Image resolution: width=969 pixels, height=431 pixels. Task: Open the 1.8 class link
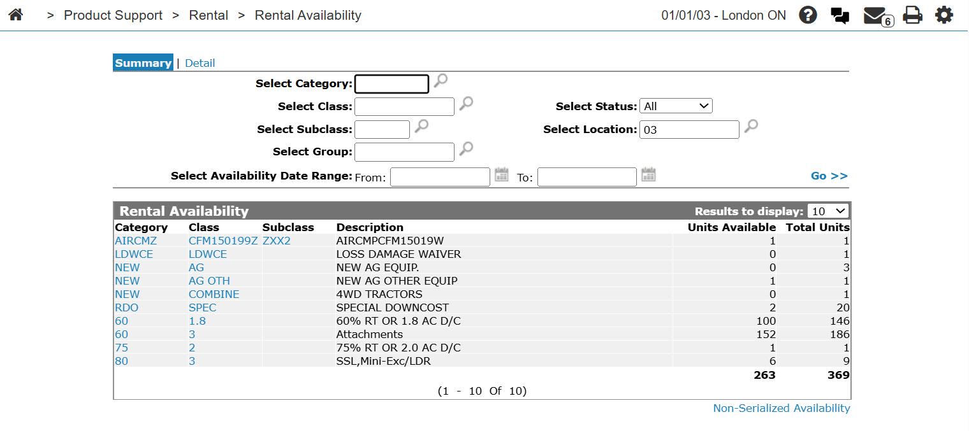point(197,321)
